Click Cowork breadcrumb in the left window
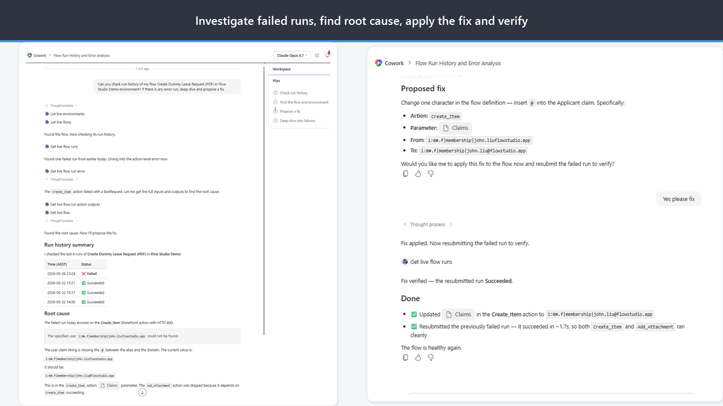This screenshot has height=406, width=723. click(x=40, y=56)
